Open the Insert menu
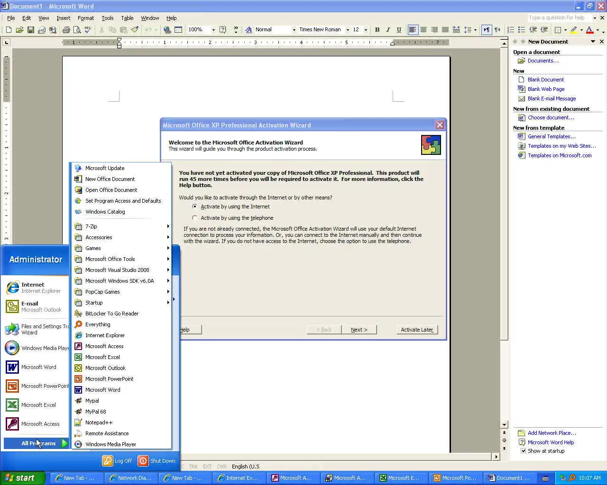Screen dimensions: 607x485 [x=63, y=18]
